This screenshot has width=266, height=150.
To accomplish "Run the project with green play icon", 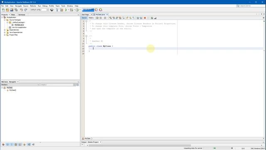I will (x=66, y=10).
